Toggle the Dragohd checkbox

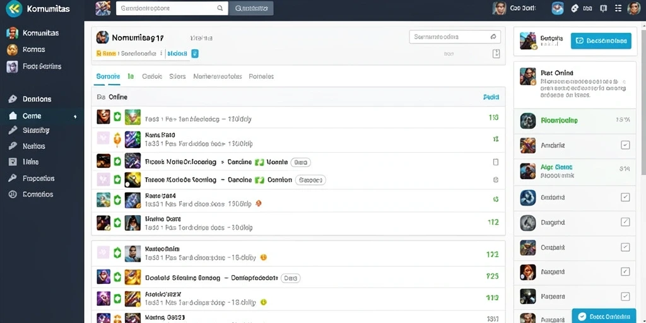(625, 222)
